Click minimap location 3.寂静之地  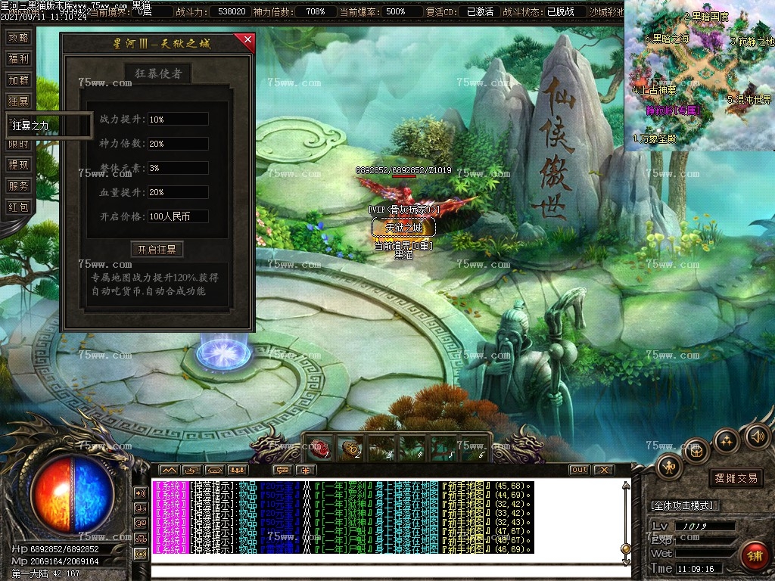click(x=752, y=42)
